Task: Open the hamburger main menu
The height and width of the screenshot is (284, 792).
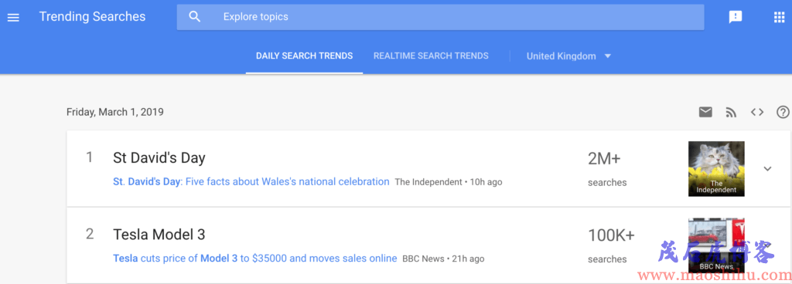Action: coord(13,17)
